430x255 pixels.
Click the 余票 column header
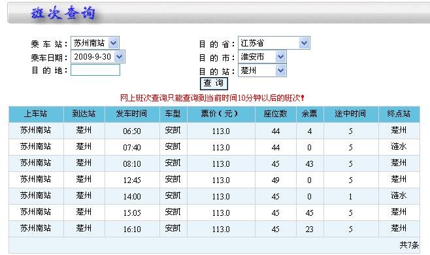click(x=310, y=114)
